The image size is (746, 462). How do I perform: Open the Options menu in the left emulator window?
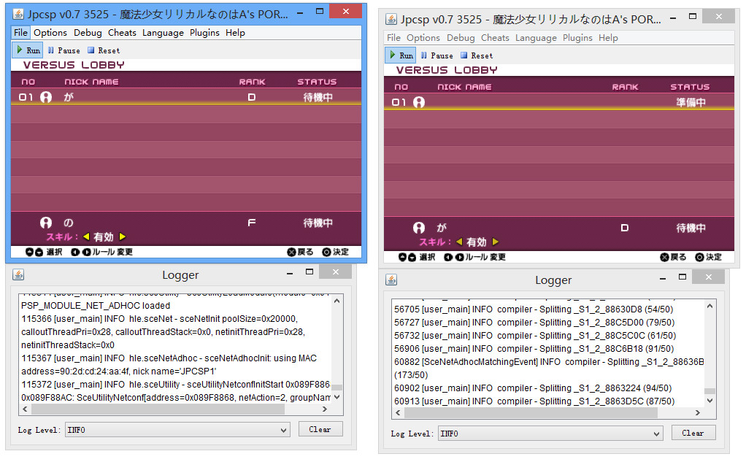(50, 33)
